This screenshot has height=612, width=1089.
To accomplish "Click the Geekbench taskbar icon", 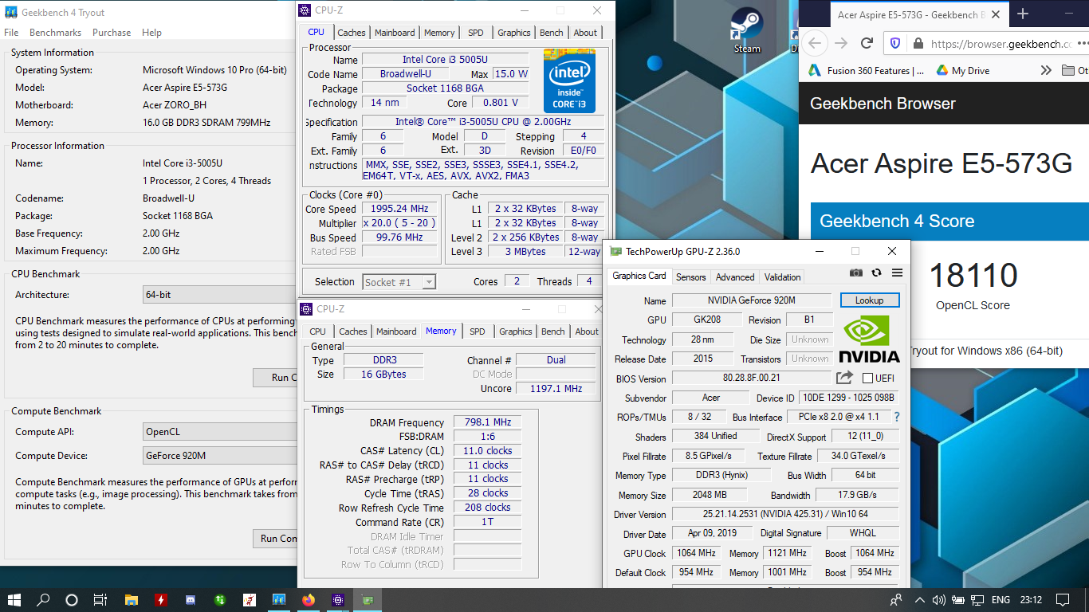I will click(x=279, y=599).
